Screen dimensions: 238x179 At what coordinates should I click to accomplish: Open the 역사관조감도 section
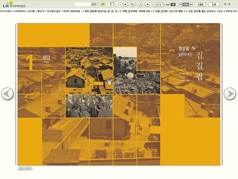point(54,11)
